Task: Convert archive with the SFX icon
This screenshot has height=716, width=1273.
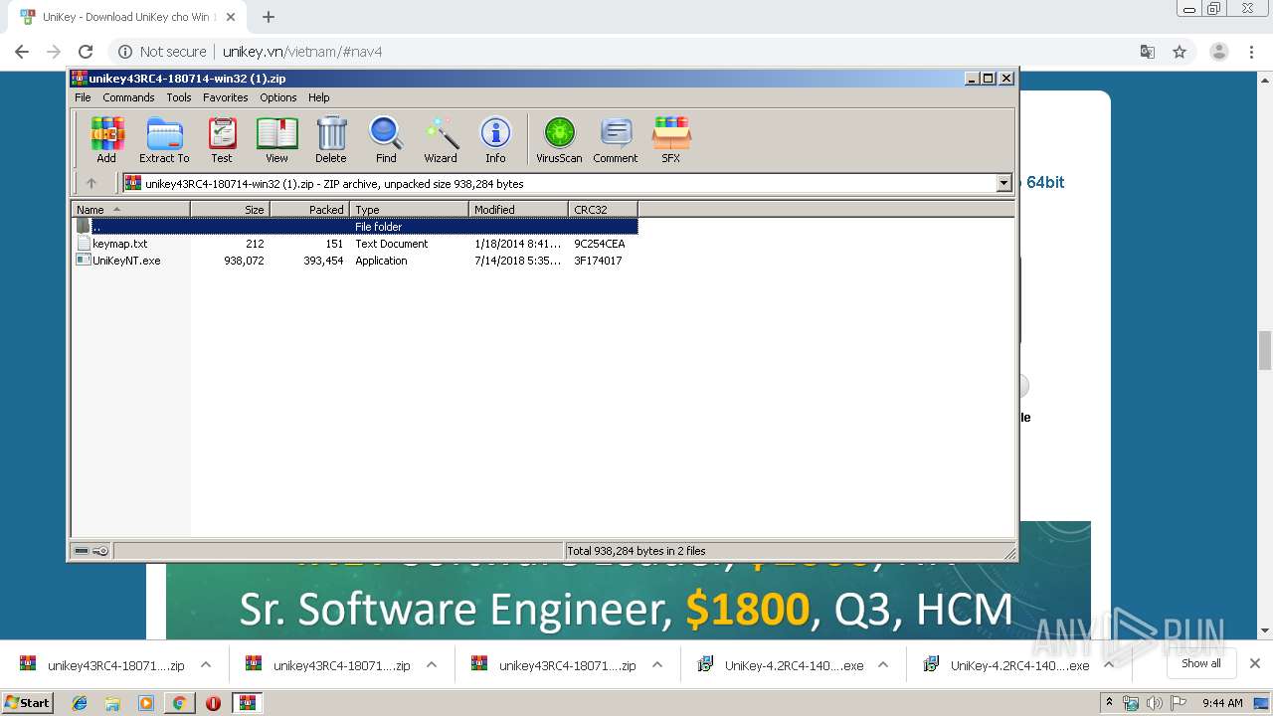Action: coord(671,139)
